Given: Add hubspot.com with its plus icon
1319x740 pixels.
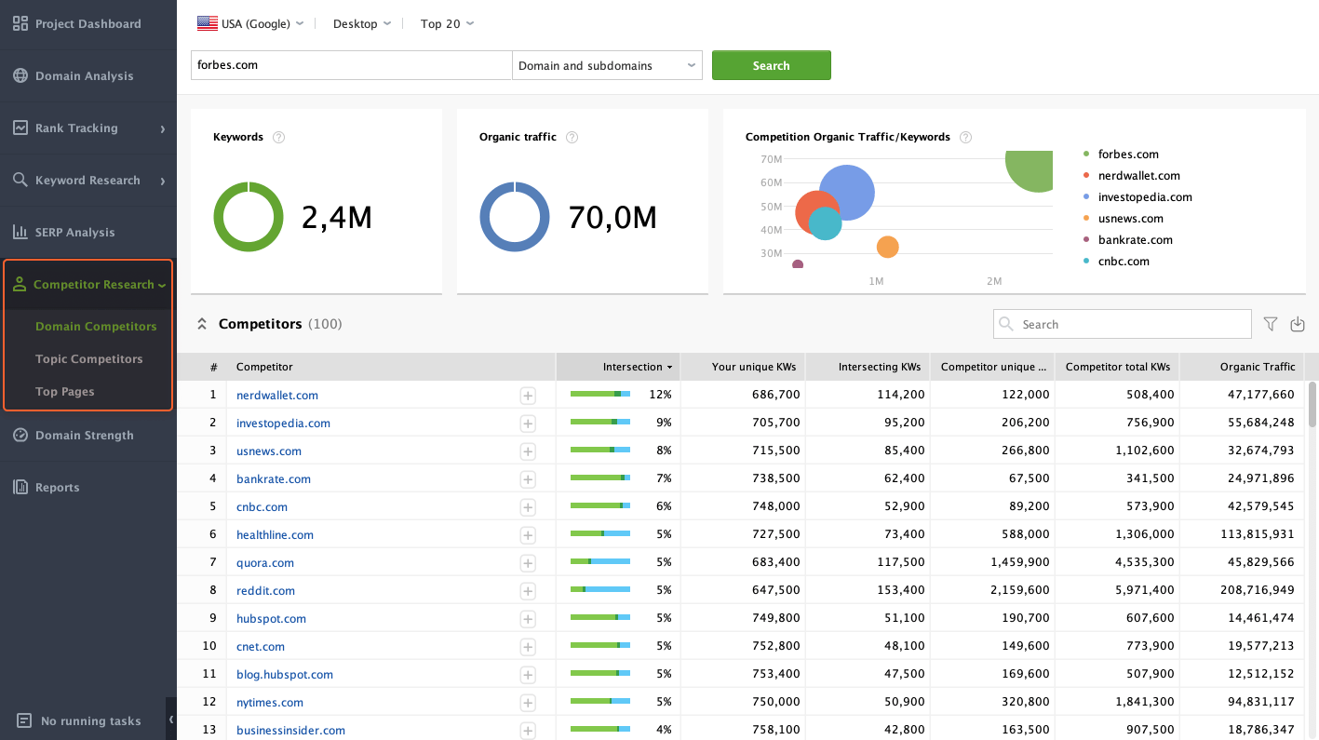Looking at the screenshot, I should 528,619.
